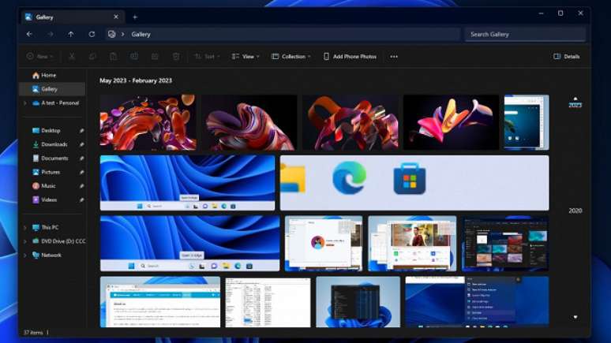611x343 pixels.
Task: Click the timeline scroll down arrow
Action: tap(575, 317)
